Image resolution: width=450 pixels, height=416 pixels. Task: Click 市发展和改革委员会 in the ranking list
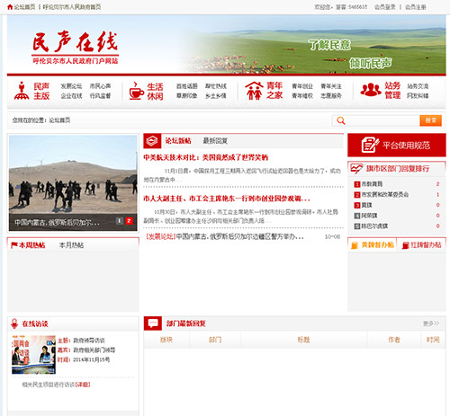pyautogui.click(x=385, y=195)
